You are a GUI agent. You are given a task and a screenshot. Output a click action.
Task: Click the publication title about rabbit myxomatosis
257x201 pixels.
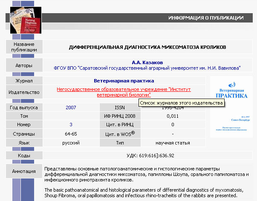click(x=147, y=47)
